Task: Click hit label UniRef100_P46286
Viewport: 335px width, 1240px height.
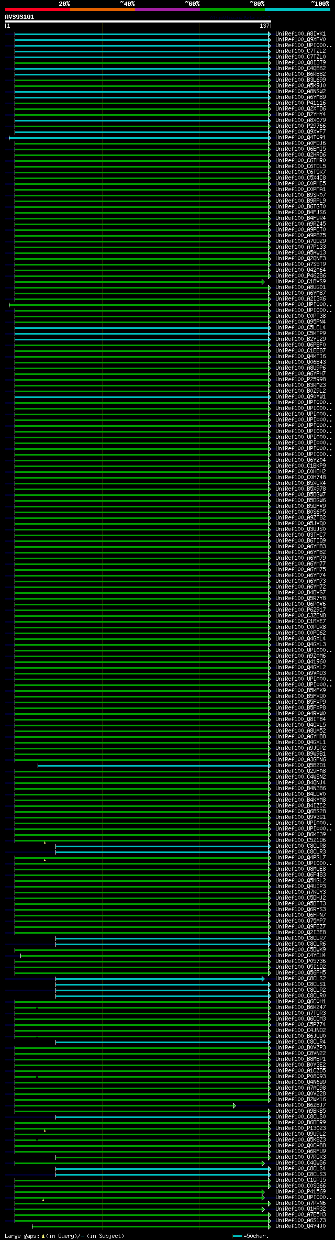Action: click(300, 276)
